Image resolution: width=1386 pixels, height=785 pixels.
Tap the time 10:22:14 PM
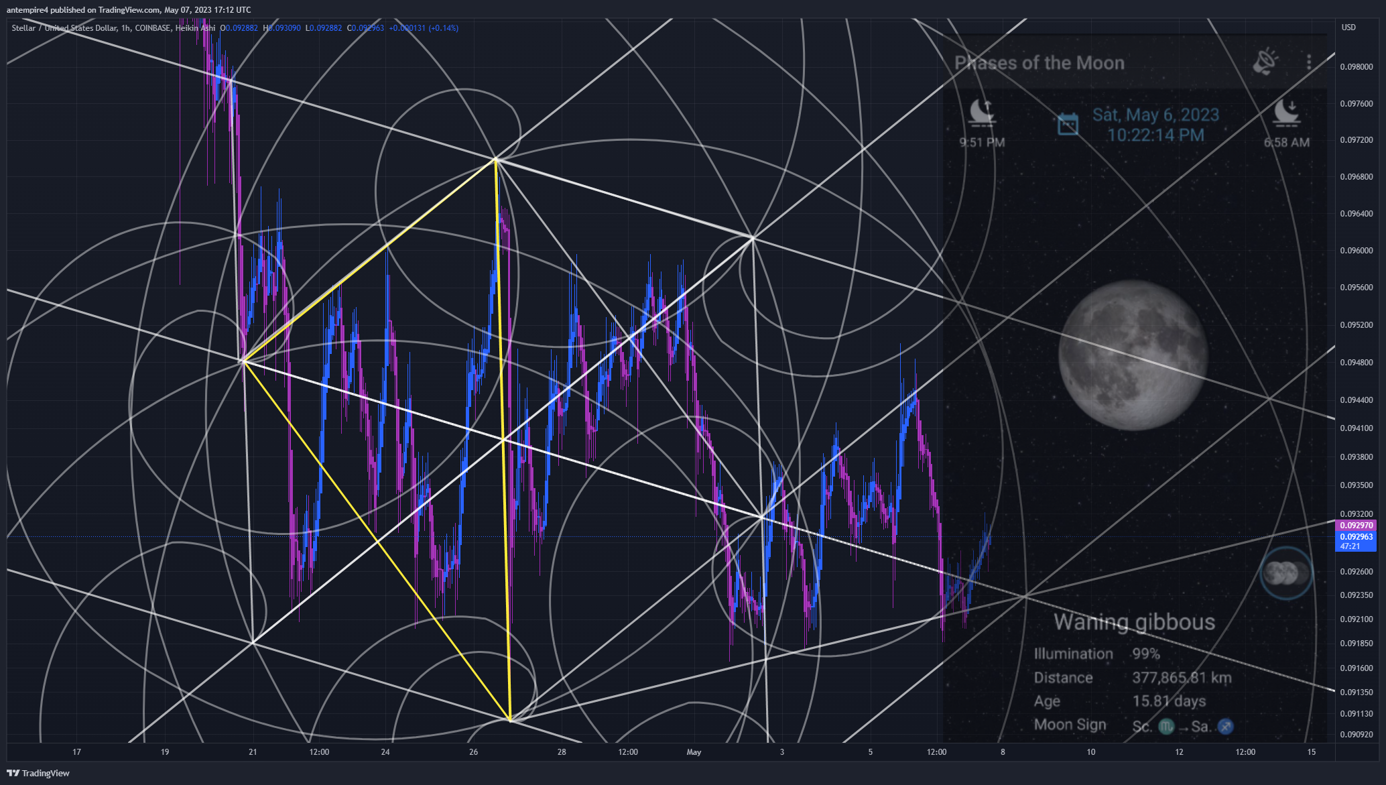click(1155, 135)
